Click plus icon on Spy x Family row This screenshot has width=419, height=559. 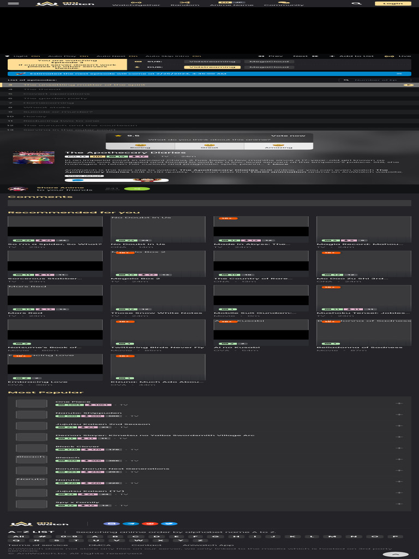(399, 504)
